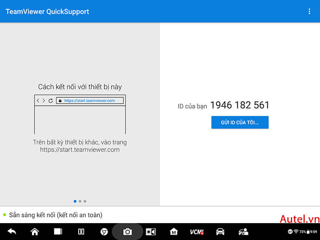Image resolution: width=320 pixels, height=240 pixels.
Task: Launch the Chrome browser icon
Action: coord(104,232)
